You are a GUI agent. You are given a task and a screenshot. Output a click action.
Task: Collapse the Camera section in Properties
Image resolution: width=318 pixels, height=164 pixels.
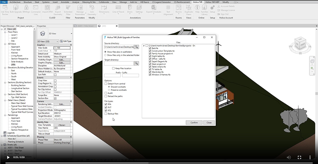click(x=71, y=101)
